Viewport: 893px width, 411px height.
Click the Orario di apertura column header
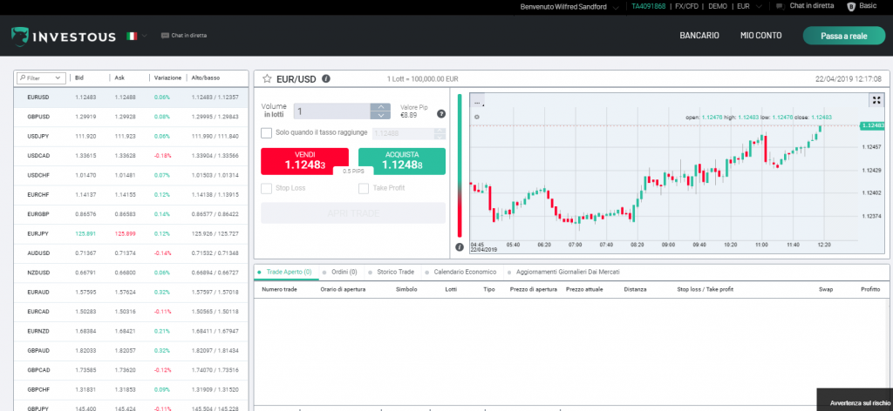coord(343,289)
